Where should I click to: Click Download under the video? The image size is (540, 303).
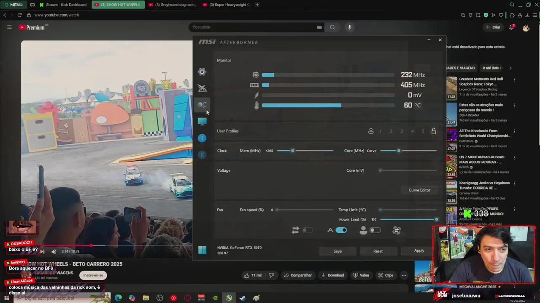[332, 275]
